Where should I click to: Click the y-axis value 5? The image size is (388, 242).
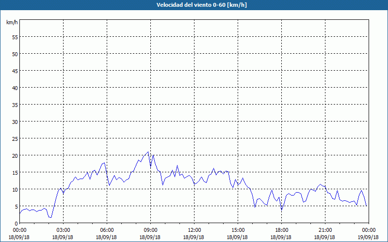tap(16, 207)
